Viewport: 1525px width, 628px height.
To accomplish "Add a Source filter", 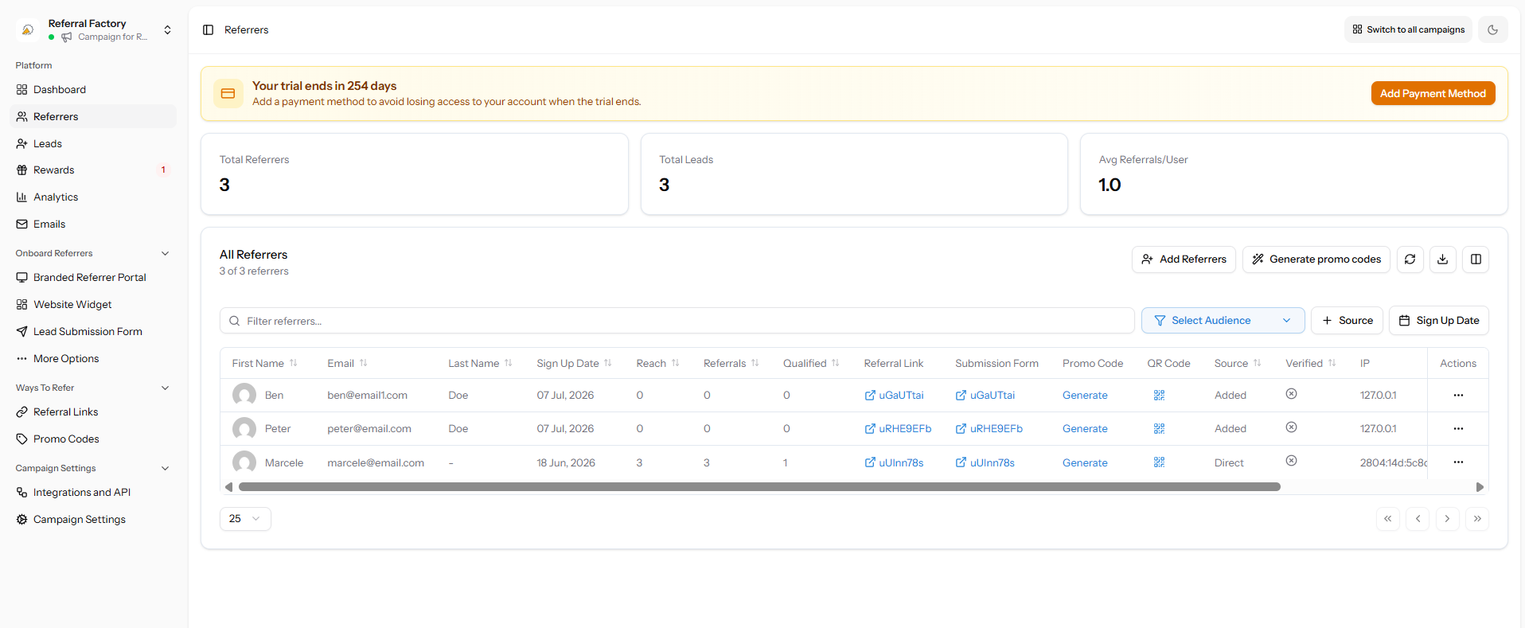I will click(x=1347, y=321).
